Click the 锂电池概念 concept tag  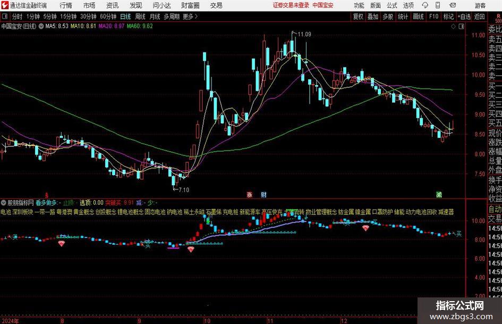tap(130, 212)
